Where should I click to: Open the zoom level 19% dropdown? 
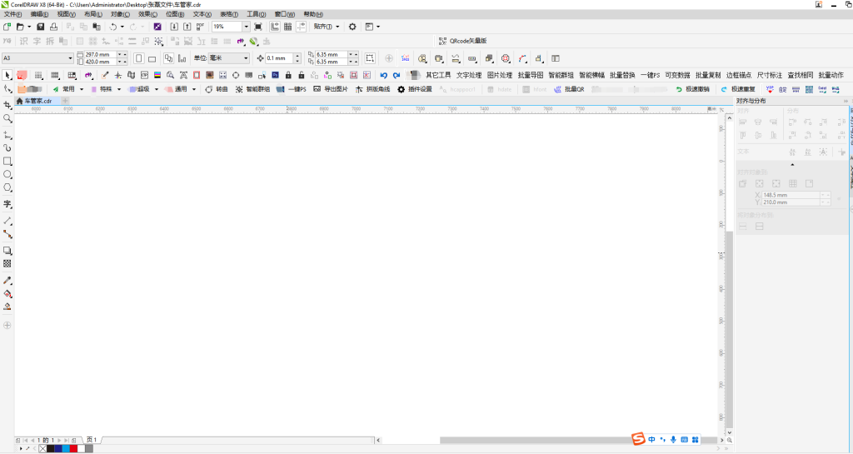tap(246, 27)
